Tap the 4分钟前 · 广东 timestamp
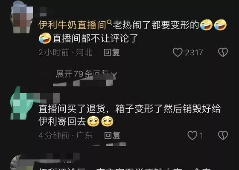239x170 pixels. coord(65,136)
